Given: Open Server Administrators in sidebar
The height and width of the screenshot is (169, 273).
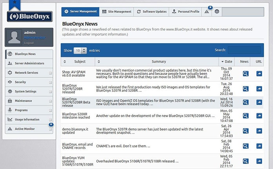Looking at the screenshot, I should pyautogui.click(x=29, y=63).
